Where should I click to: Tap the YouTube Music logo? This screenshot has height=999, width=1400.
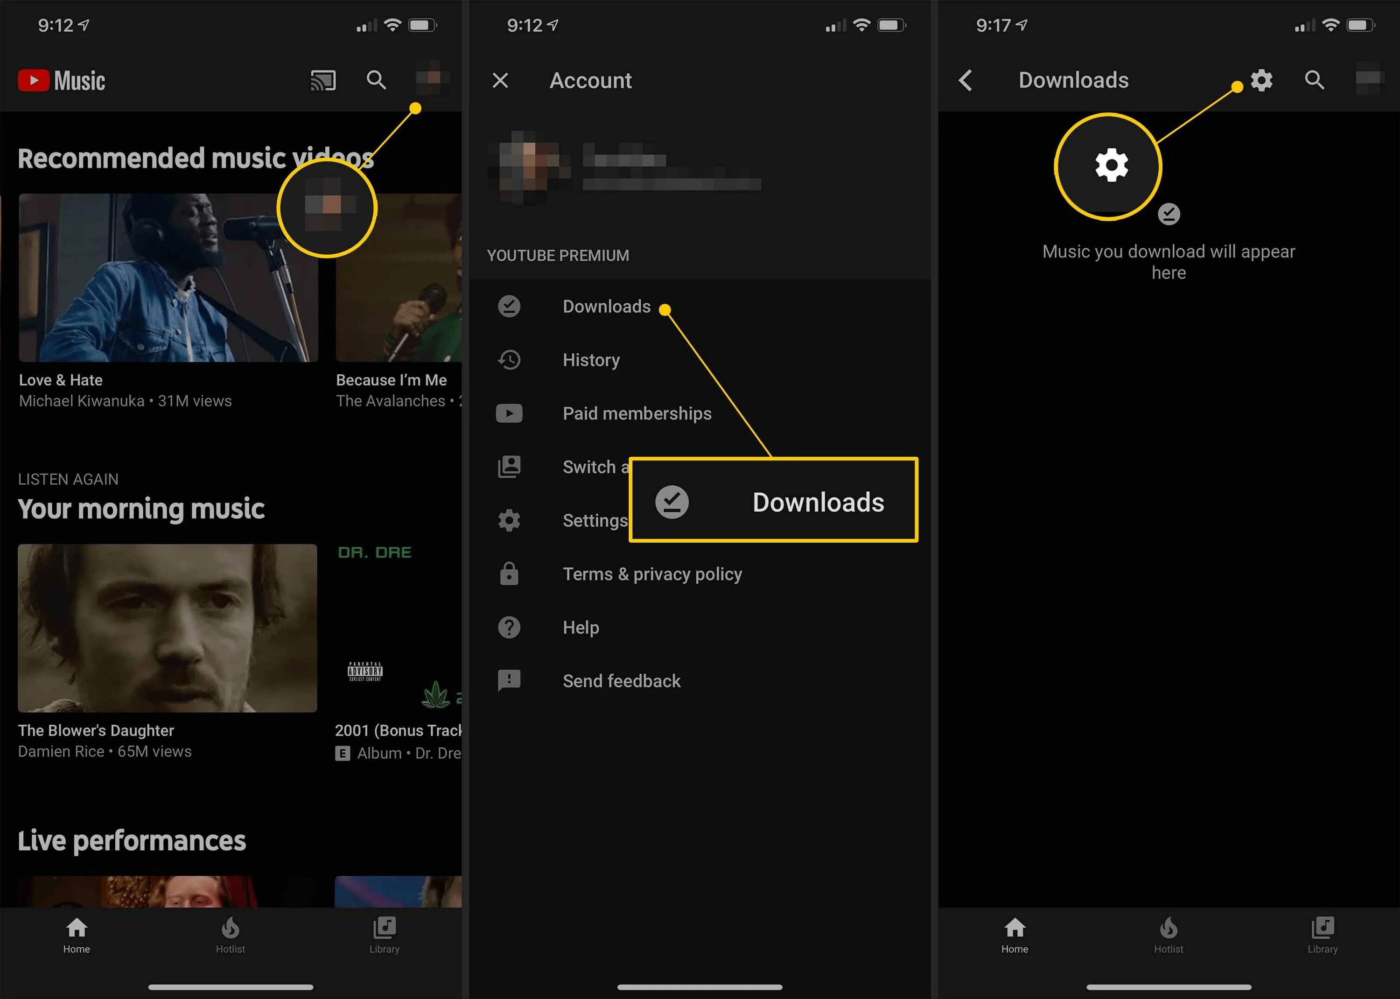[62, 81]
